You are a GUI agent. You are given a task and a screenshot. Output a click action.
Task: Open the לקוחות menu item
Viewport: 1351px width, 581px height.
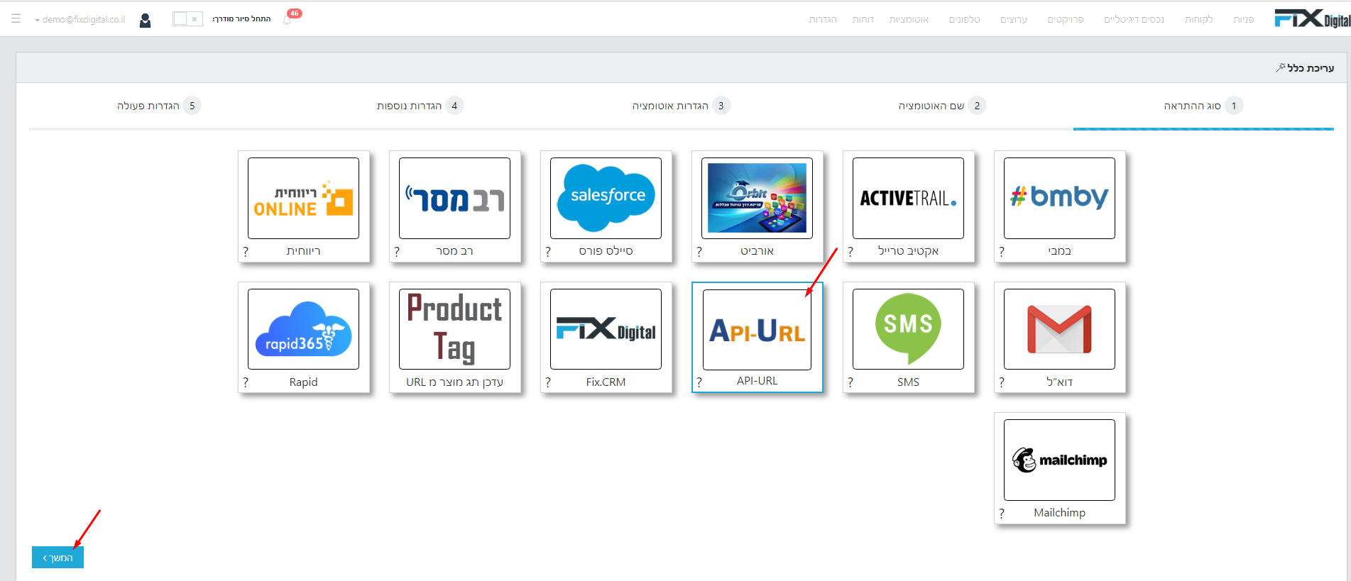1198,19
